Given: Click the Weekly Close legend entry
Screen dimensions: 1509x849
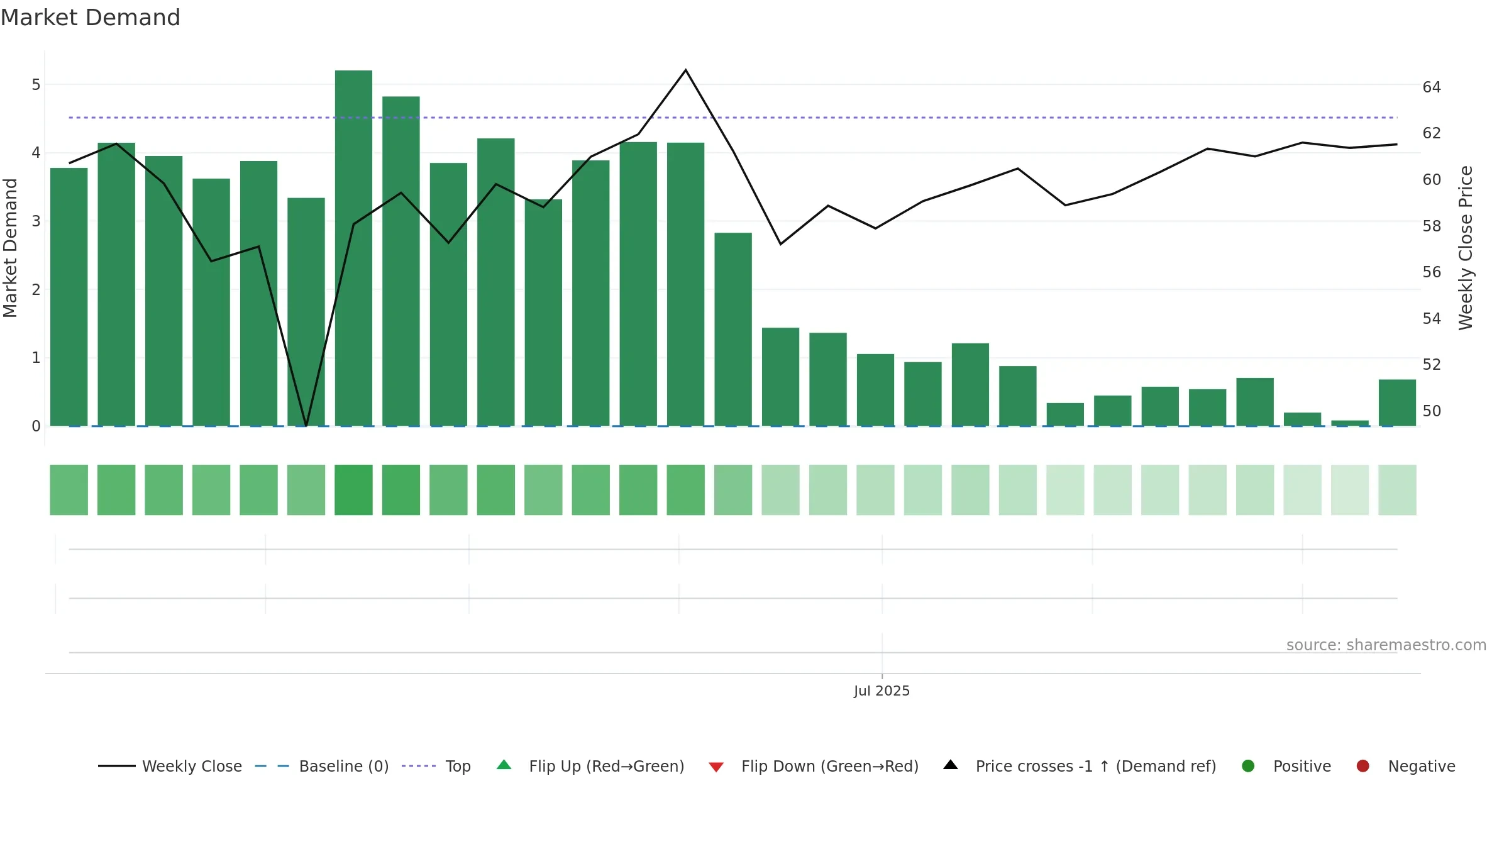Looking at the screenshot, I should [170, 766].
